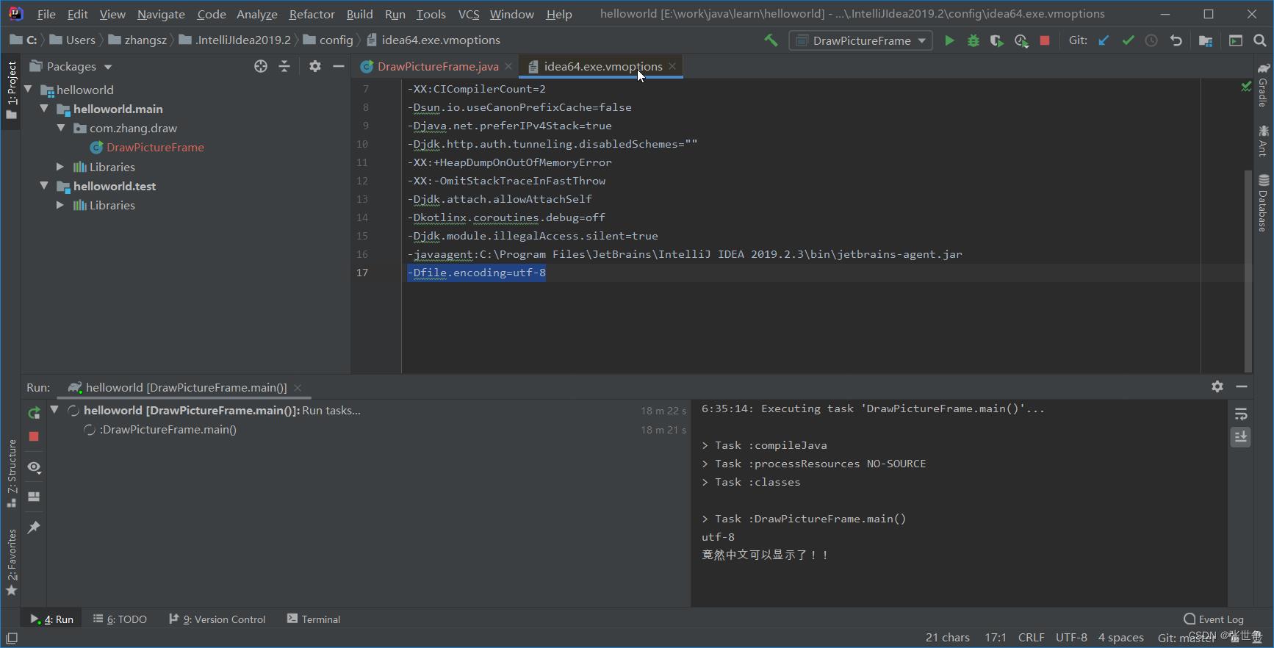Open the VCS menu
Screen dimensions: 1274x648
pos(469,14)
